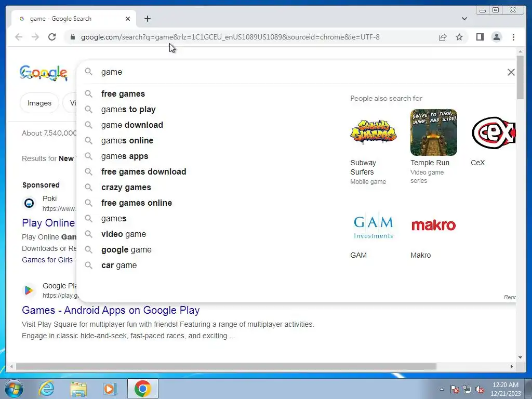The height and width of the screenshot is (399, 532).
Task: Open 'Games - Android Apps on Google Play' link
Action: (x=111, y=310)
